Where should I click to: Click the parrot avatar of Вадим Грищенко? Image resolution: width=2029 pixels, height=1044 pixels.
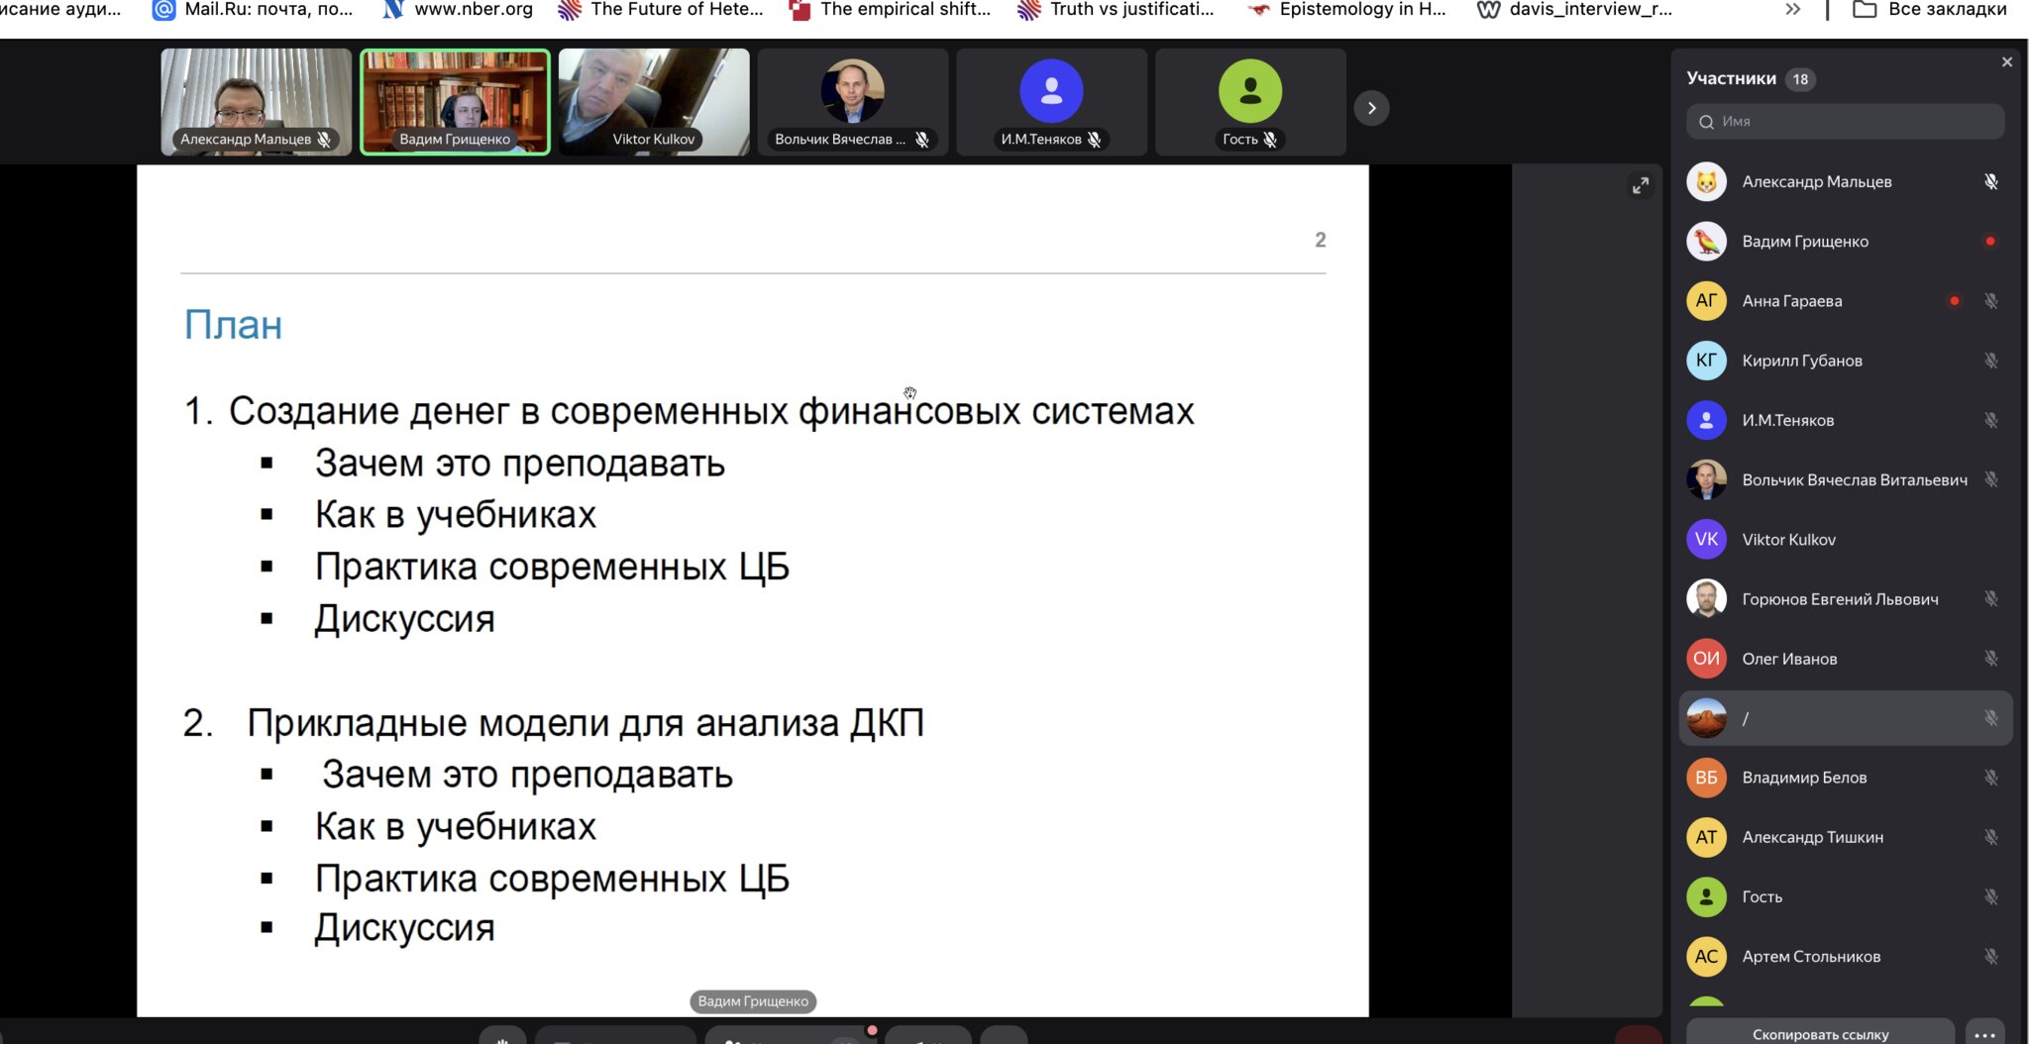1706,242
